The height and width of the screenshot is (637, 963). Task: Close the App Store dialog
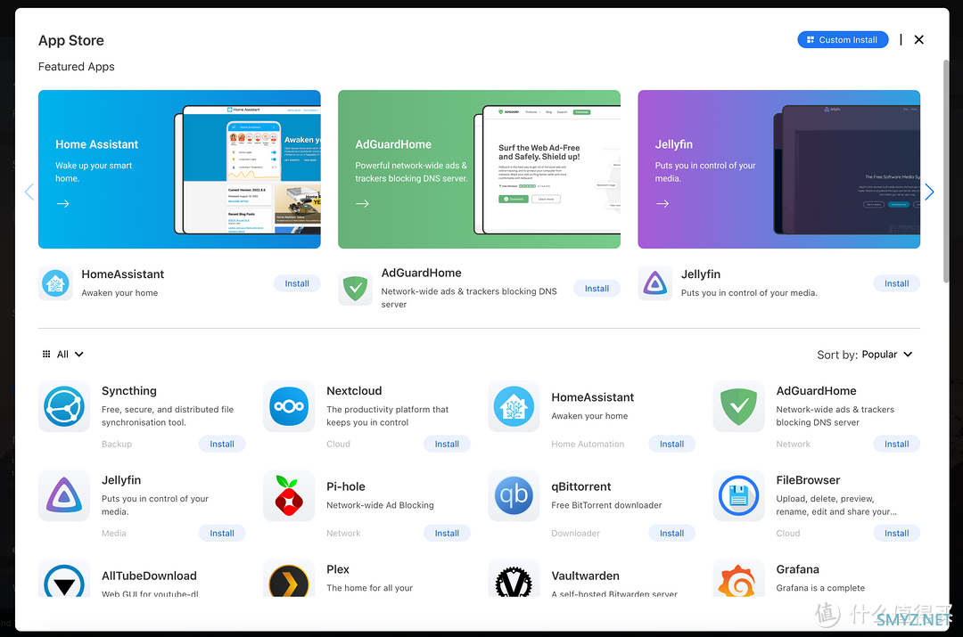pos(918,40)
